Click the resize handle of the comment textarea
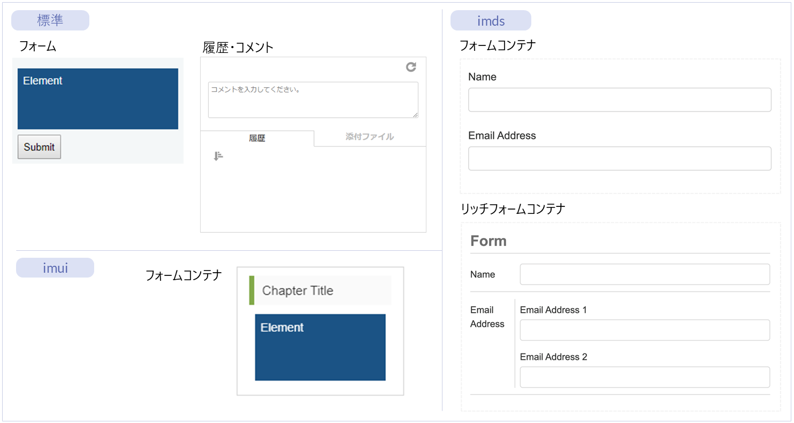Screen dimensions: 794x423 pos(415,114)
